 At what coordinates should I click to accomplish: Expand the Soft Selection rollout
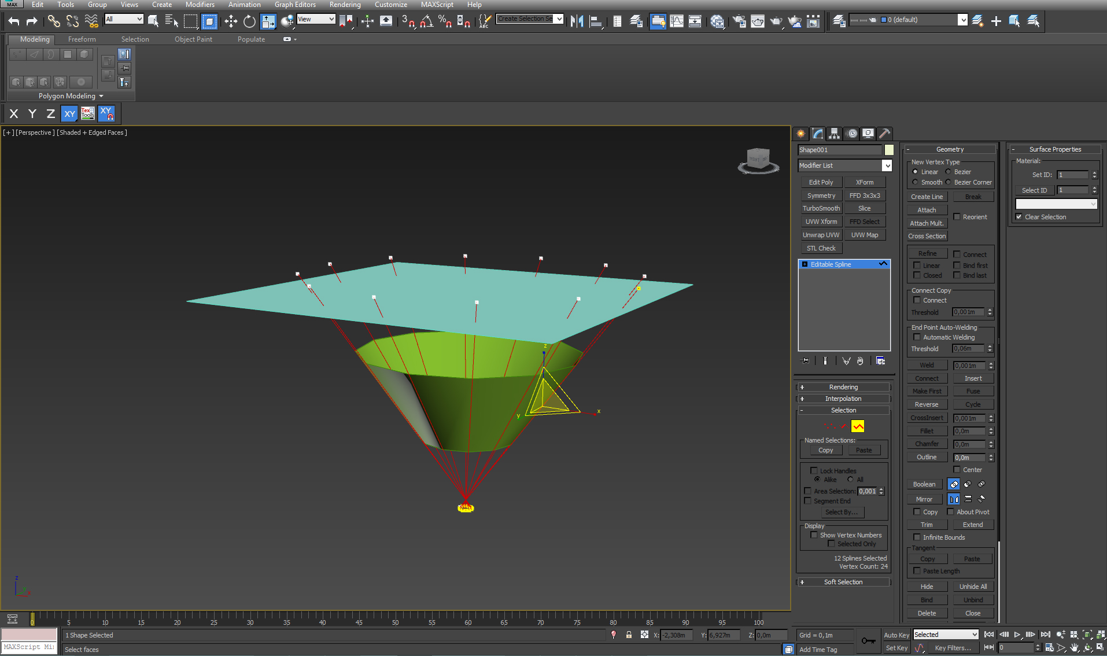click(843, 582)
